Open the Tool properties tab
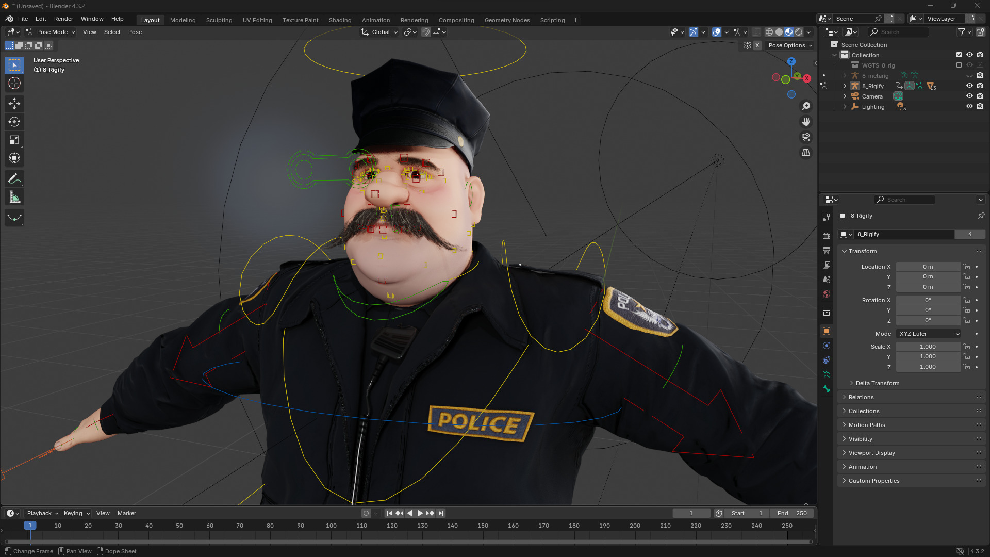The height and width of the screenshot is (557, 990). [x=827, y=218]
